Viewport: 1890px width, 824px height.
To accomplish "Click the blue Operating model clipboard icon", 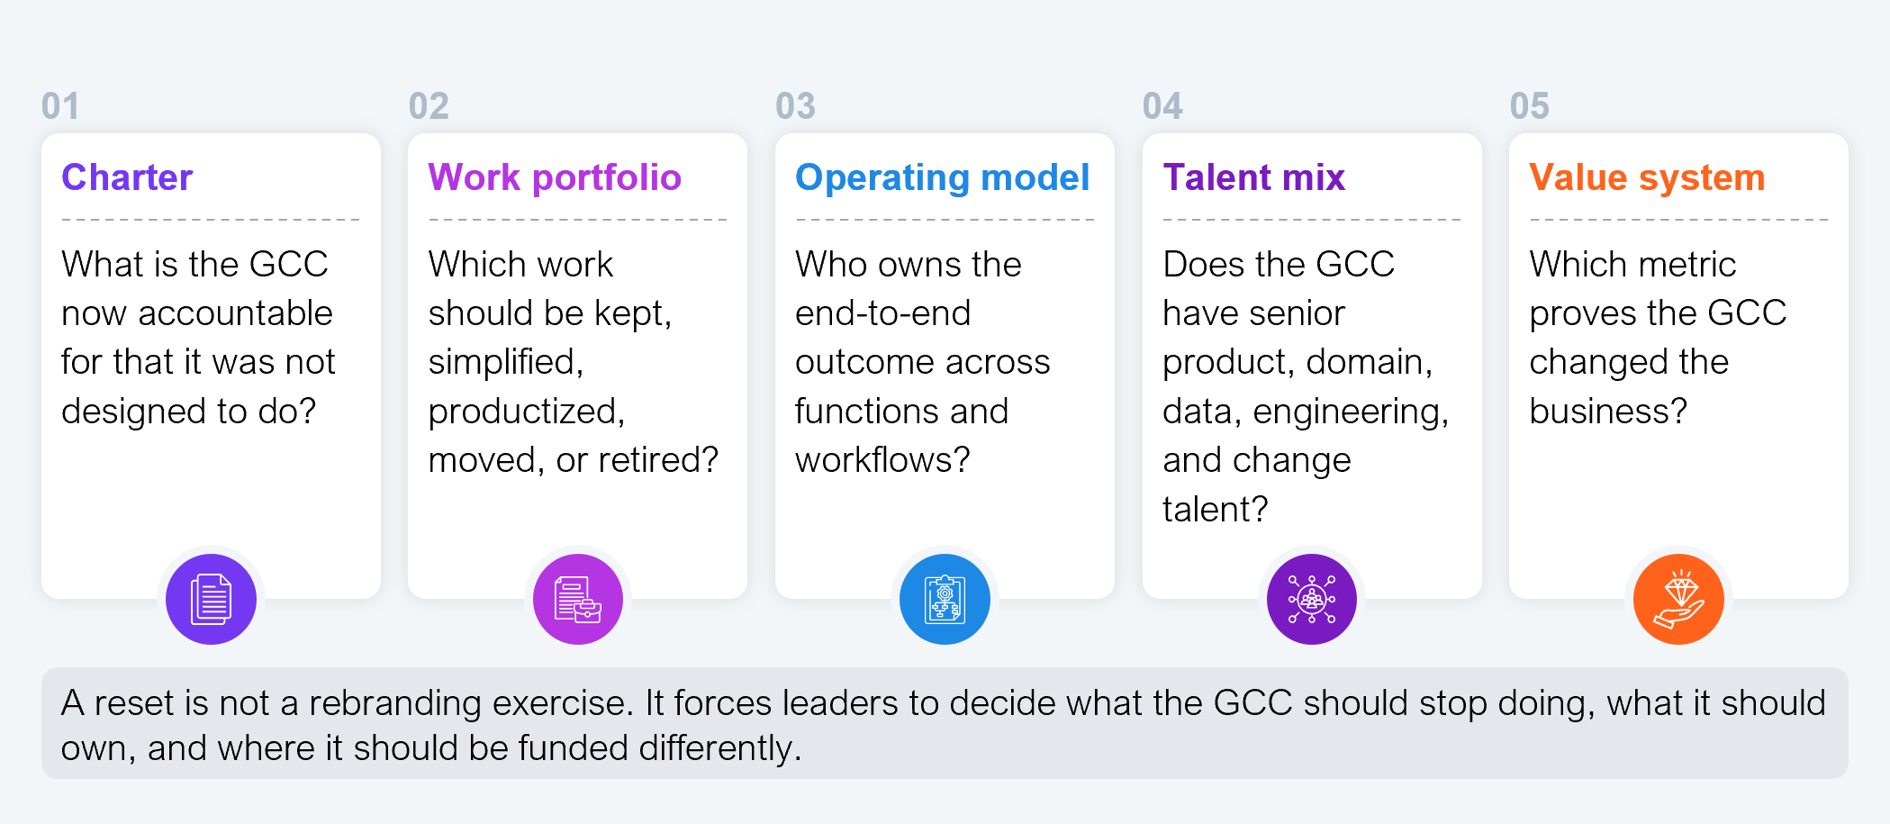I will [x=945, y=599].
